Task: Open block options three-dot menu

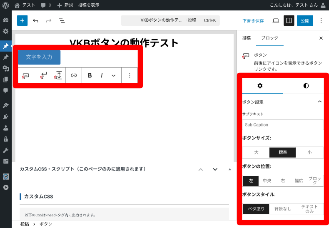Action: click(130, 75)
